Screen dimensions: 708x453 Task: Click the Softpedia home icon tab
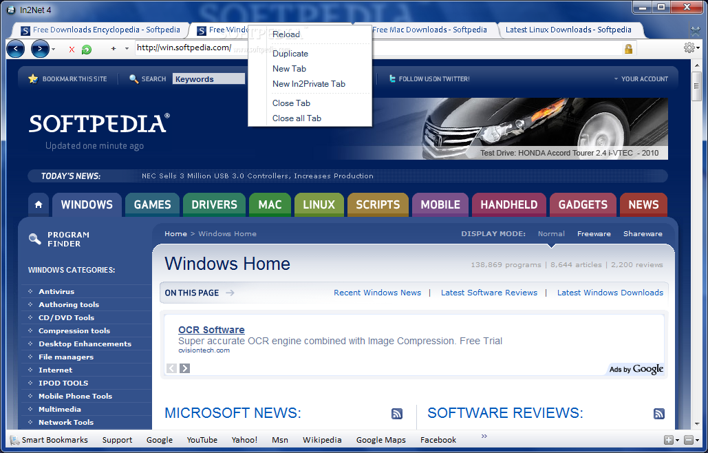(39, 204)
